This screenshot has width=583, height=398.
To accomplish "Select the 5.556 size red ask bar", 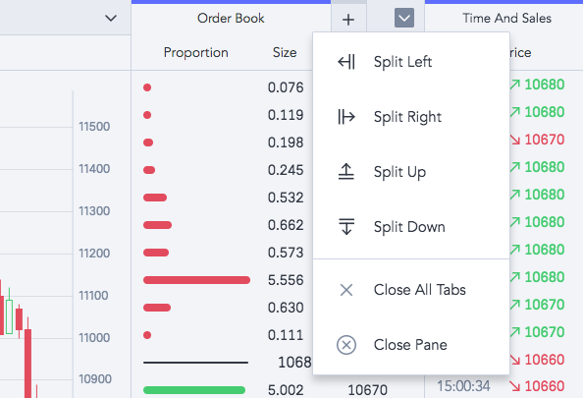I will [x=196, y=280].
